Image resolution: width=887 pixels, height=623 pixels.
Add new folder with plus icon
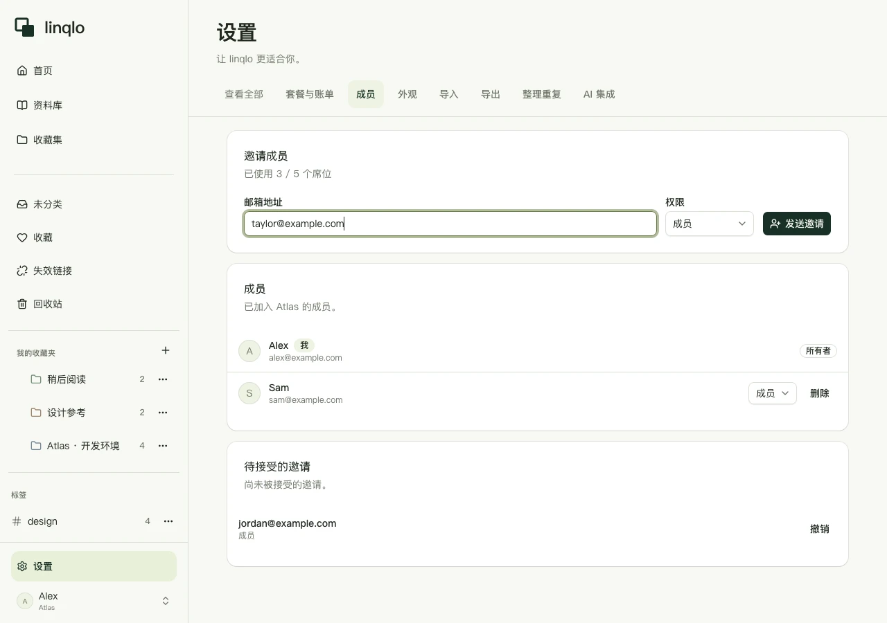[166, 350]
